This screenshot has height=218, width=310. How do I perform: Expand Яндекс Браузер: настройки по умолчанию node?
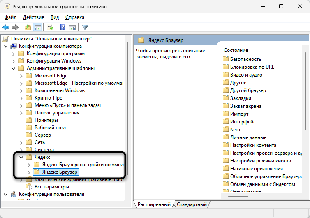pyautogui.click(x=29, y=165)
